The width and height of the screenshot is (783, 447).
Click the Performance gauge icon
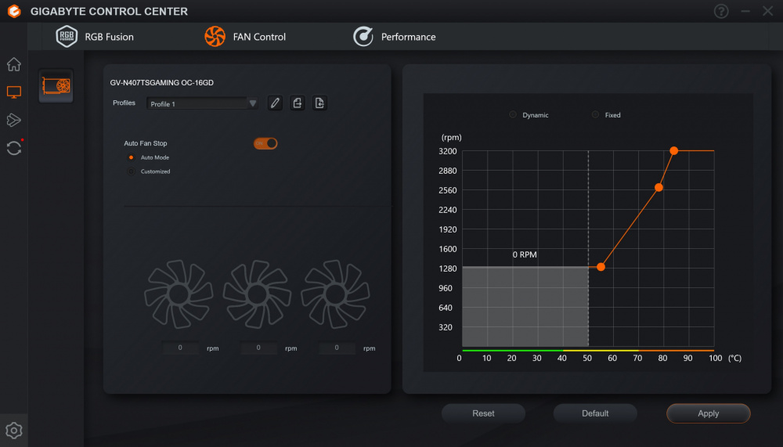(x=363, y=37)
